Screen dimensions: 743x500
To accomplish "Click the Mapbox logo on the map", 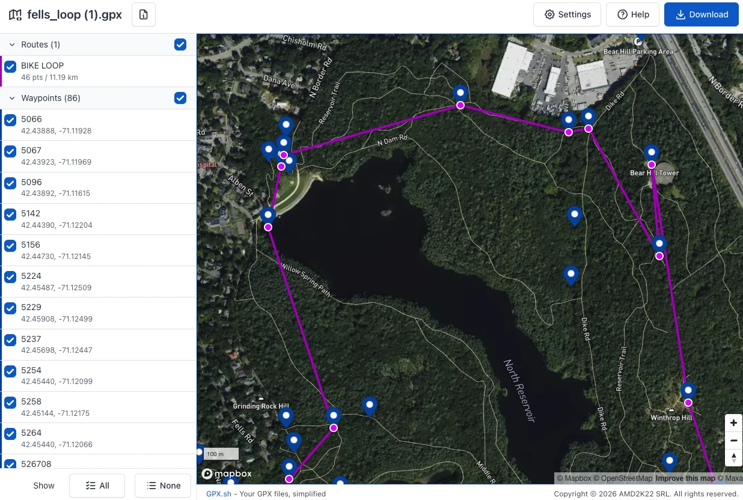I will [227, 474].
